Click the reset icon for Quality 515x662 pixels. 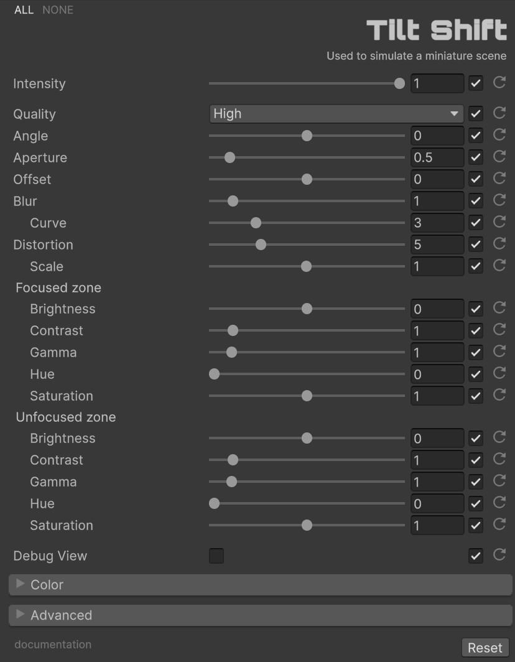point(499,113)
